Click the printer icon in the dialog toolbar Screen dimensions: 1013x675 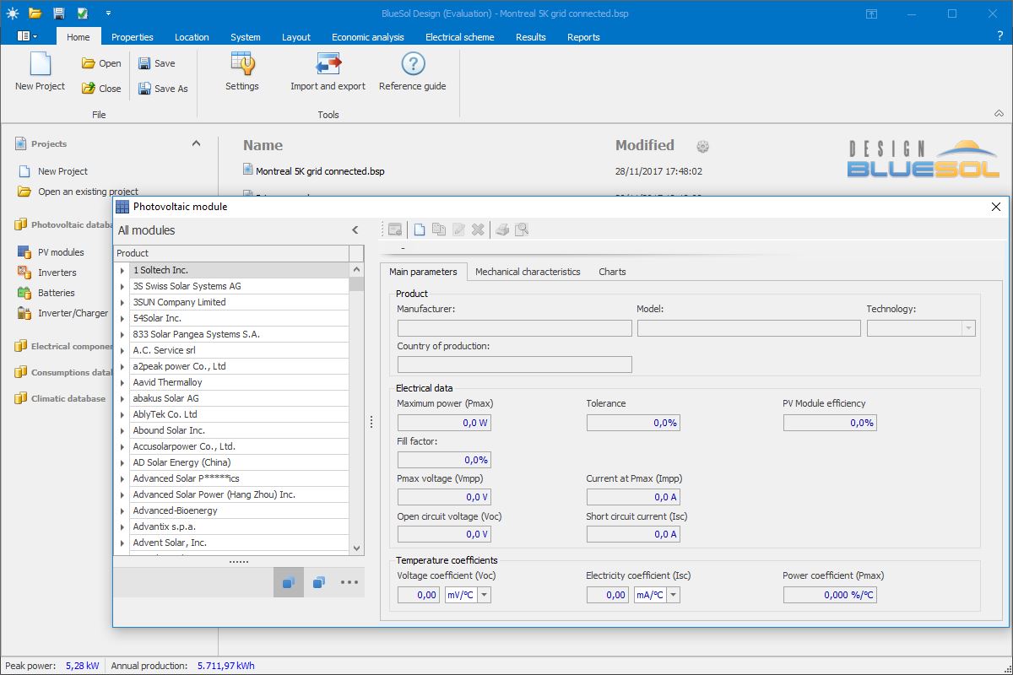click(x=502, y=229)
